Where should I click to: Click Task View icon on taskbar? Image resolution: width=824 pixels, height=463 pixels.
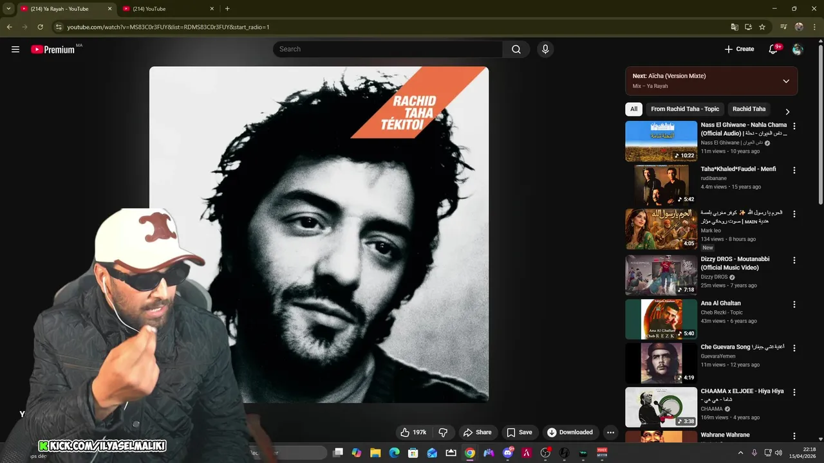coord(338,453)
